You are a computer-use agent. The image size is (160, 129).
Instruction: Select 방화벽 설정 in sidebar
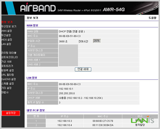click(8, 70)
